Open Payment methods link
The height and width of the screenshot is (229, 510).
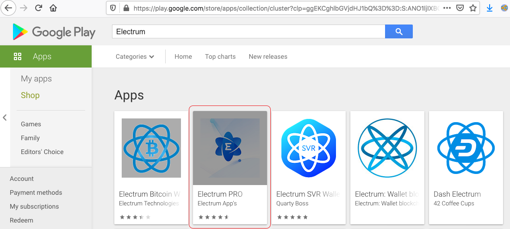(x=36, y=192)
